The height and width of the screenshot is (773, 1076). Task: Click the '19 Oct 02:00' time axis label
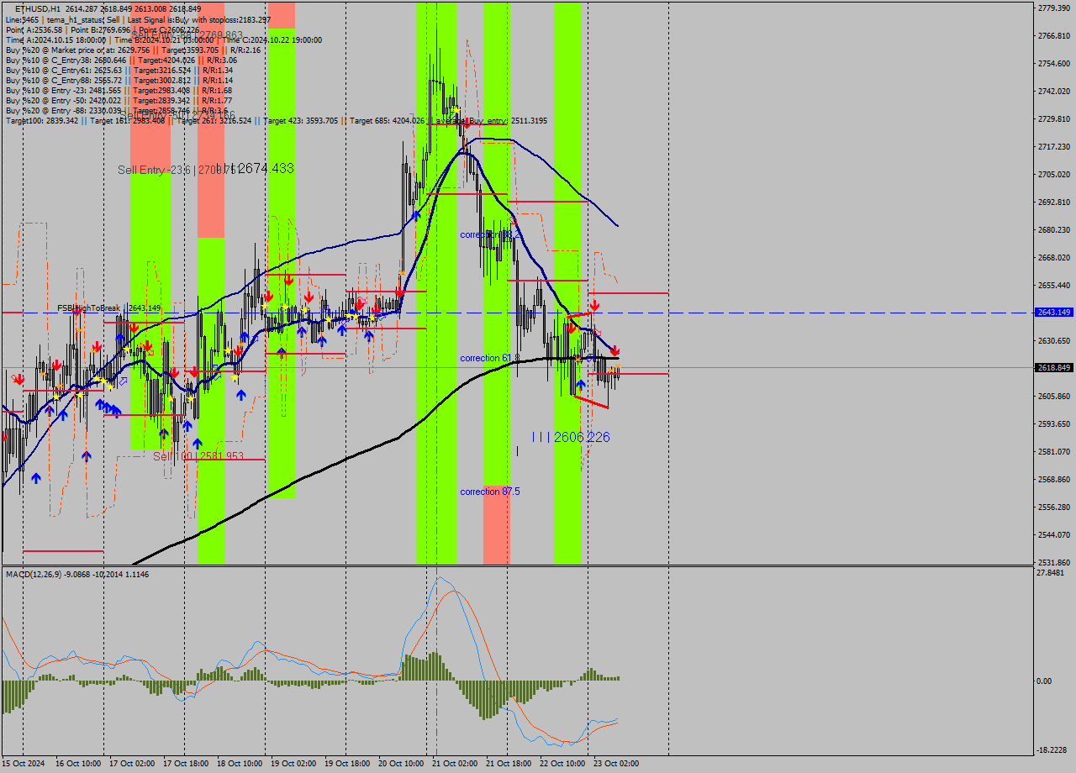293,764
